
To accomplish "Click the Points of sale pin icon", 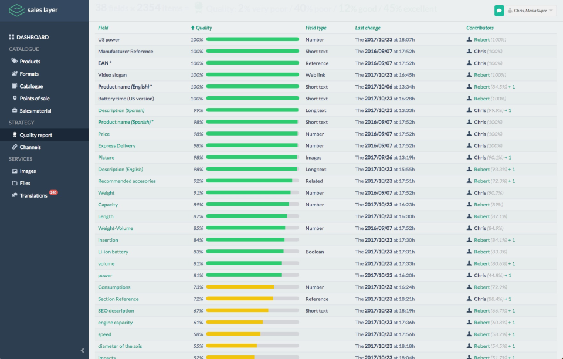I will point(15,98).
